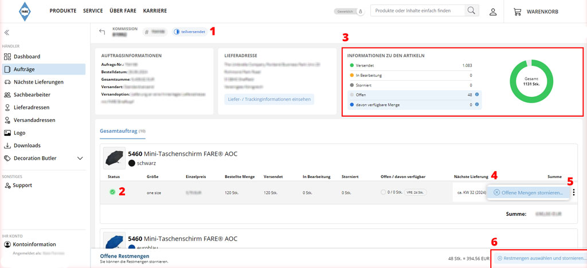This screenshot has width=587, height=268.
Task: Open three-dot menu of schwarz row
Action: tap(574, 192)
